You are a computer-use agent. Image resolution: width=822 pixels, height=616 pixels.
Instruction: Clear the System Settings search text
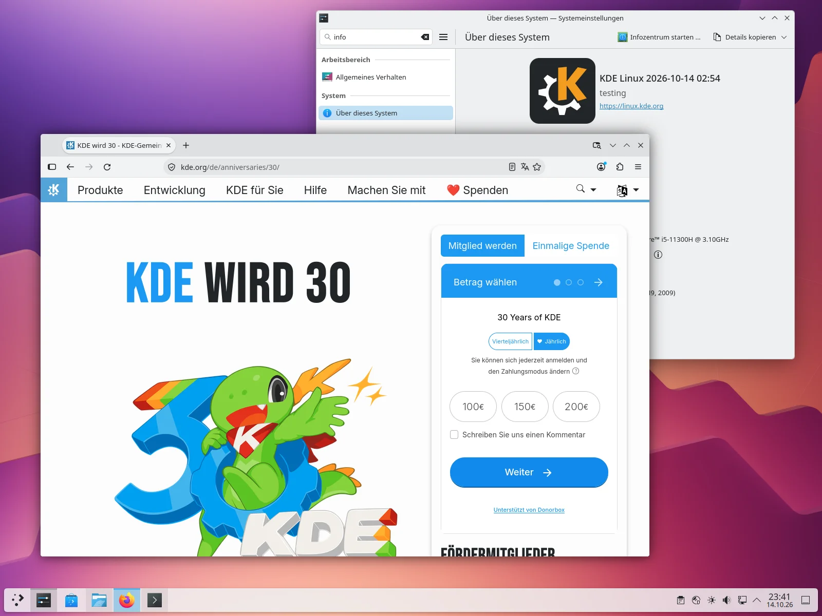click(425, 37)
